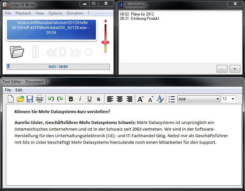Open the Donation menu

75,13
